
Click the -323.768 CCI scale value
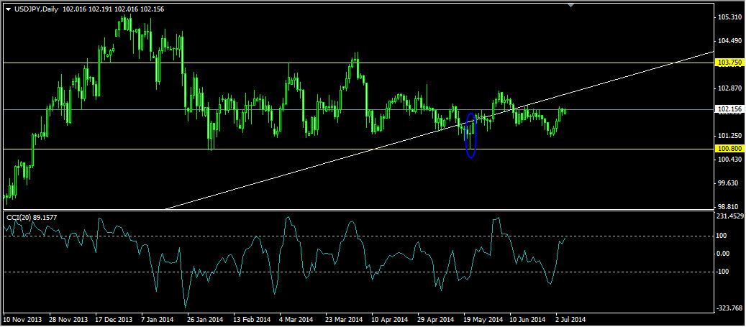[x=729, y=308]
